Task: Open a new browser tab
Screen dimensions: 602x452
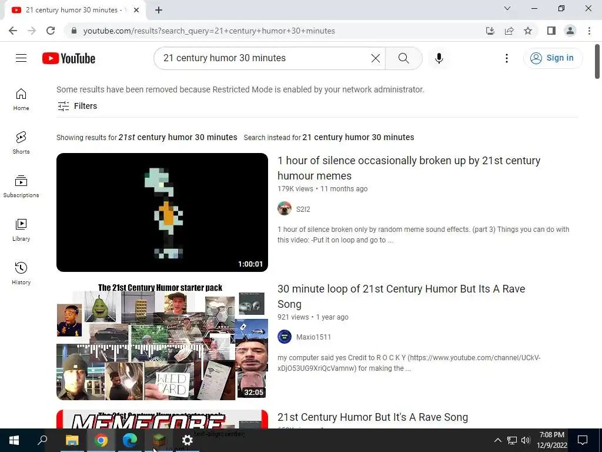Action: click(159, 10)
